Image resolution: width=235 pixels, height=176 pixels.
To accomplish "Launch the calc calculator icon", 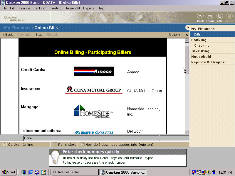I will coord(219,16).
